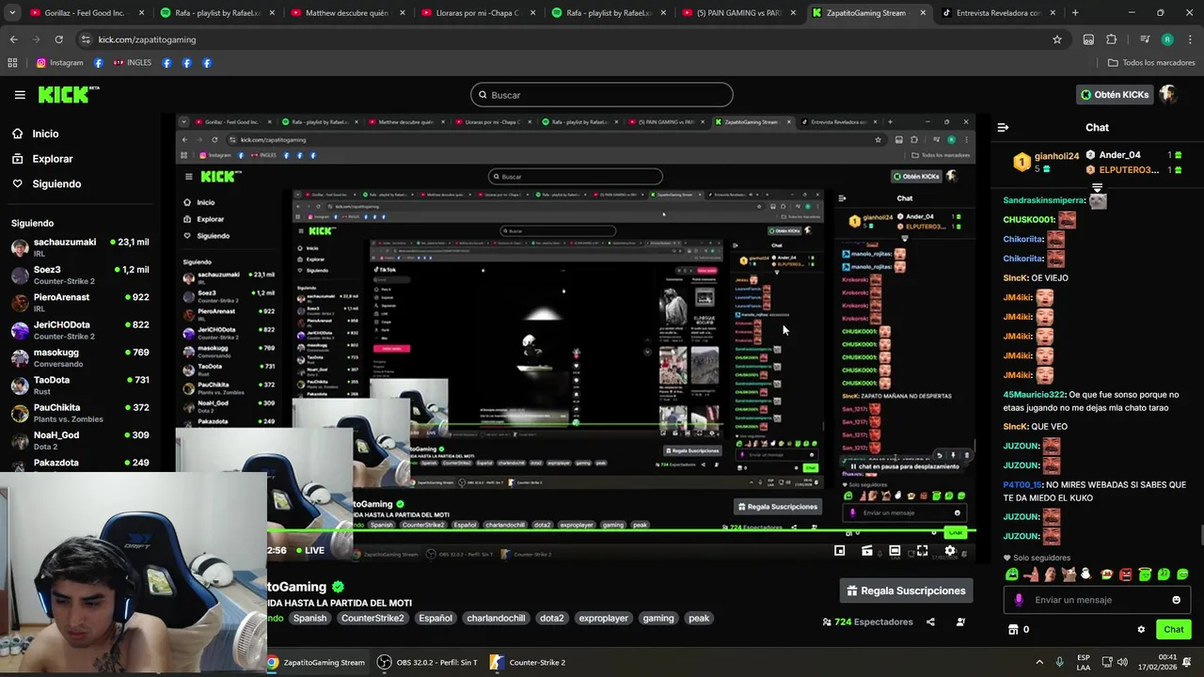This screenshot has width=1204, height=677.
Task: Open chat settings gear below message box
Action: [1141, 630]
